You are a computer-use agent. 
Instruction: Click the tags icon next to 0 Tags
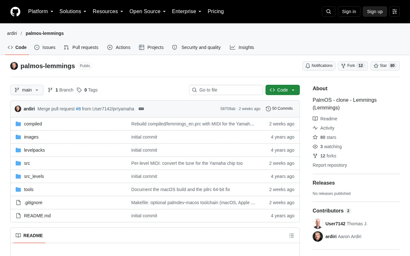click(79, 90)
